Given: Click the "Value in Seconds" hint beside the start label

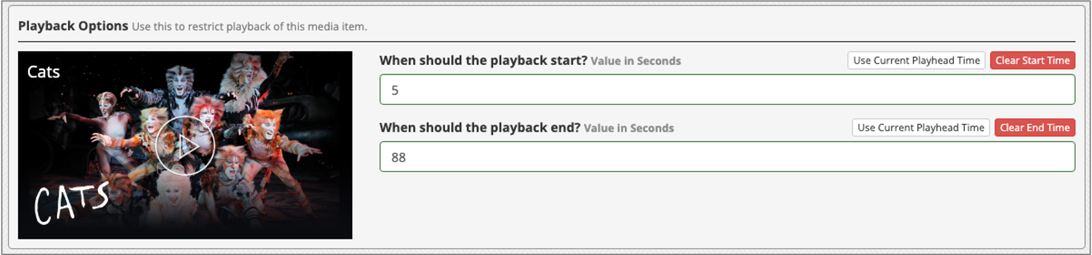Looking at the screenshot, I should coord(636,61).
